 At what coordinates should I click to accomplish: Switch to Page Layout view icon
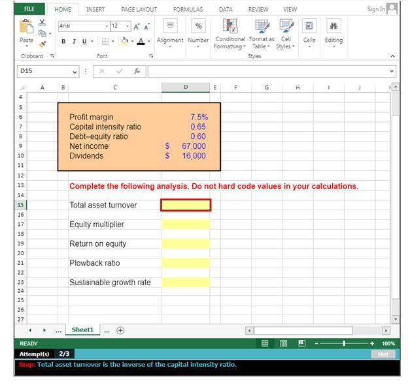coord(283,344)
